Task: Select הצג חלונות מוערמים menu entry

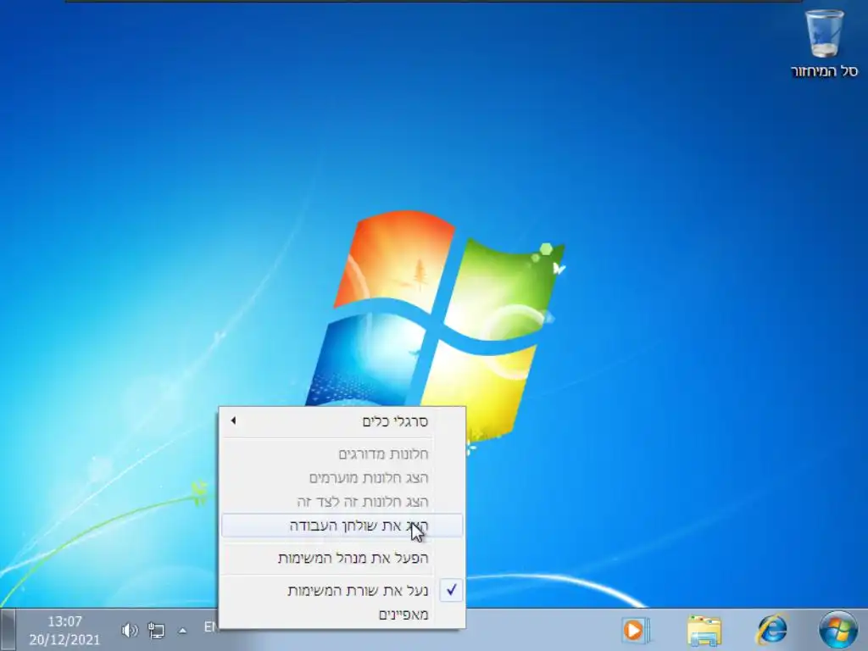Action: coord(342,478)
